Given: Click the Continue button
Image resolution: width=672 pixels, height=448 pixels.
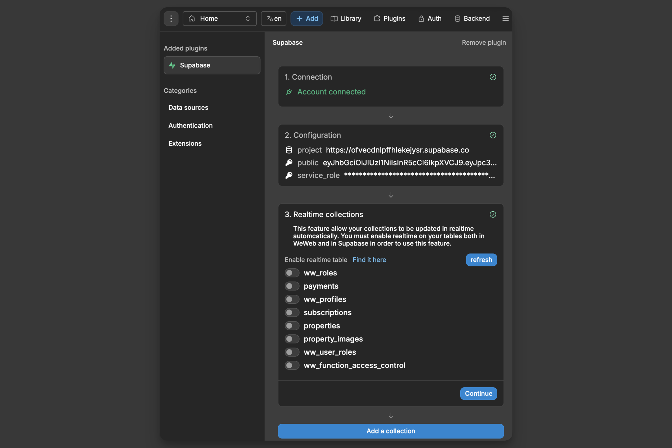Looking at the screenshot, I should pos(478,394).
